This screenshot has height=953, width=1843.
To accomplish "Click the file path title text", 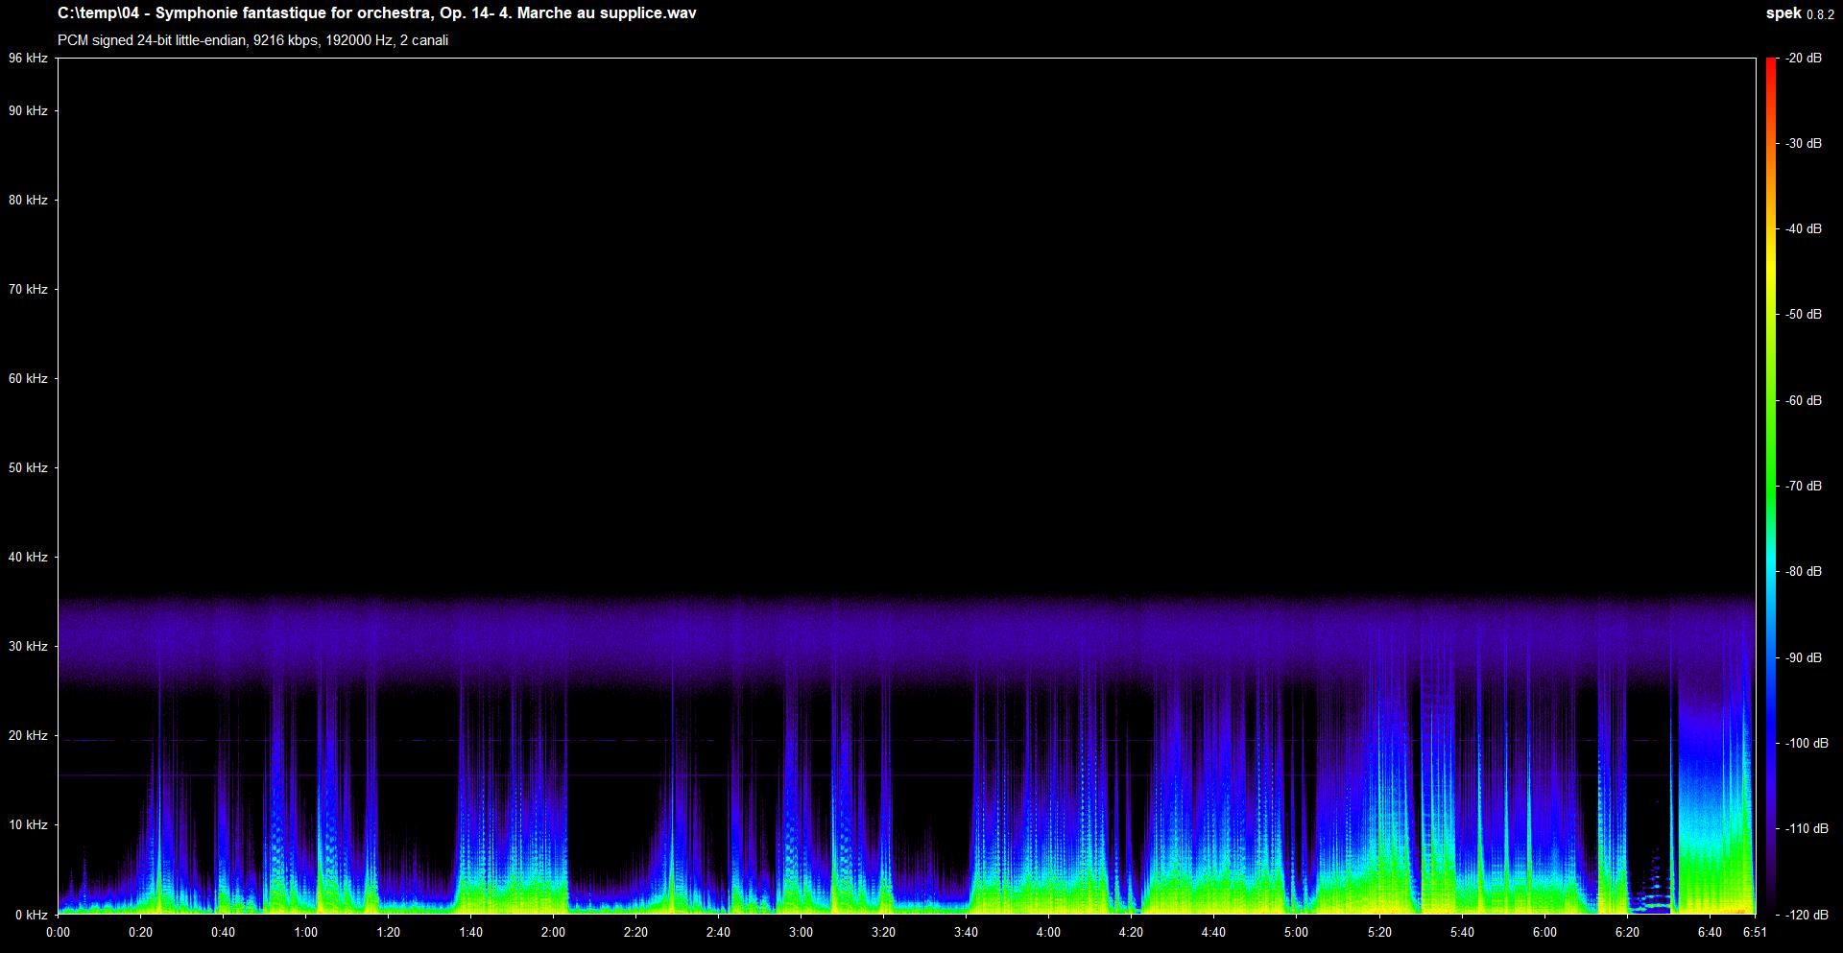I will (376, 13).
